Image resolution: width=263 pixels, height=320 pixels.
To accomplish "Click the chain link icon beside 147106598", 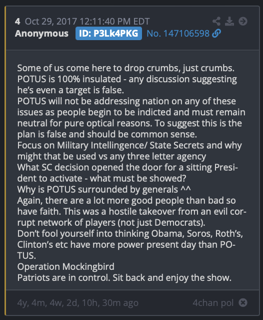I will (x=216, y=33).
